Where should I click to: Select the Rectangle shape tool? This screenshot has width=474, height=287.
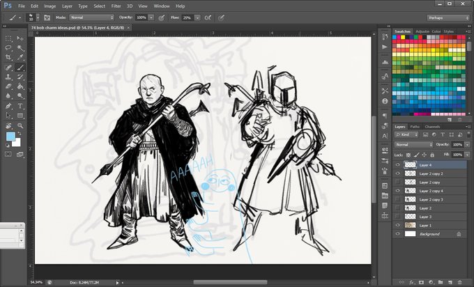coord(20,116)
